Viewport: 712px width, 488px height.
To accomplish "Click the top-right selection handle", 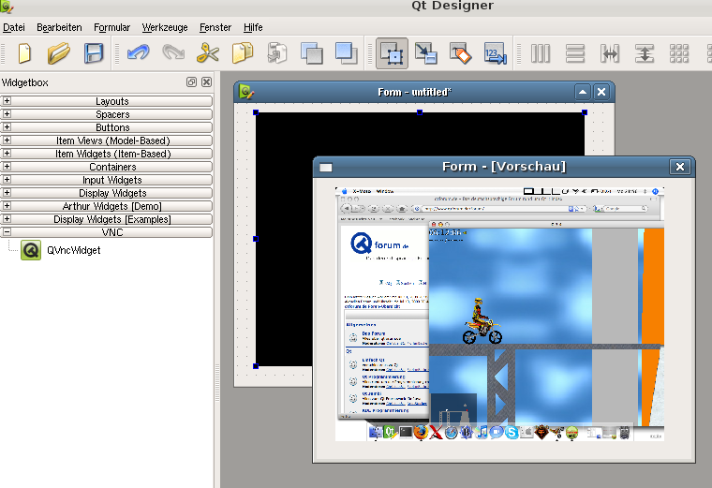I will tap(585, 112).
